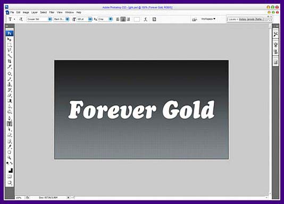
Task: Open the Help menu
Action: [x=79, y=12]
